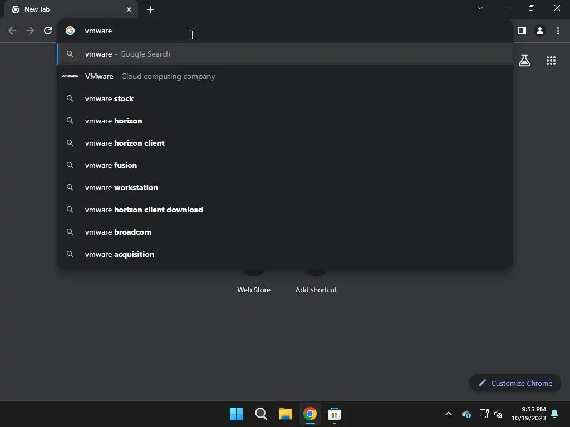Open the profile avatar icon

pos(540,31)
